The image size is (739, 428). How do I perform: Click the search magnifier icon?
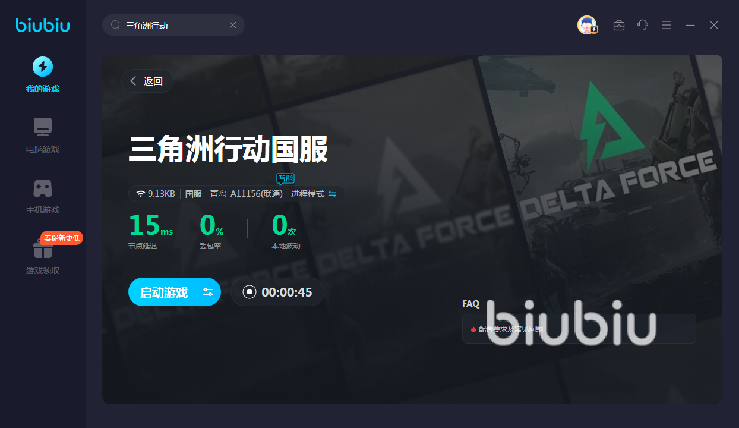pyautogui.click(x=116, y=25)
